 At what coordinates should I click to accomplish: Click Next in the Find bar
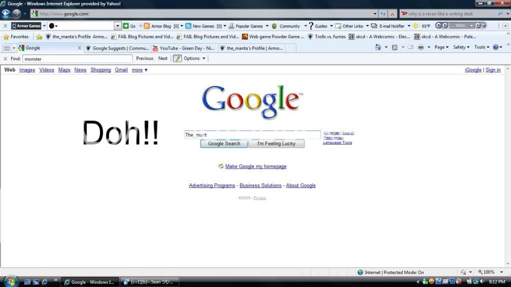(x=162, y=58)
